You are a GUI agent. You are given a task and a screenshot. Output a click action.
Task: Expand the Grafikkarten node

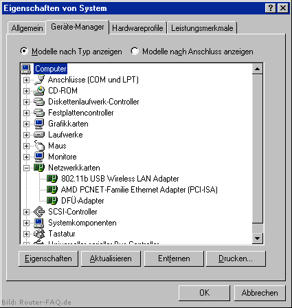pos(26,124)
